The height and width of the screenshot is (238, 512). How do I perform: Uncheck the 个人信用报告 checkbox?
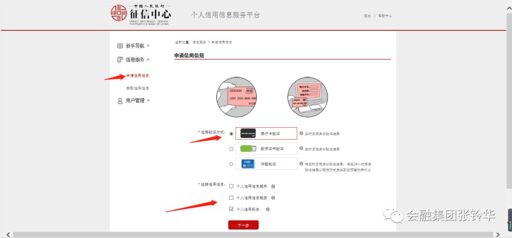pyautogui.click(x=231, y=209)
